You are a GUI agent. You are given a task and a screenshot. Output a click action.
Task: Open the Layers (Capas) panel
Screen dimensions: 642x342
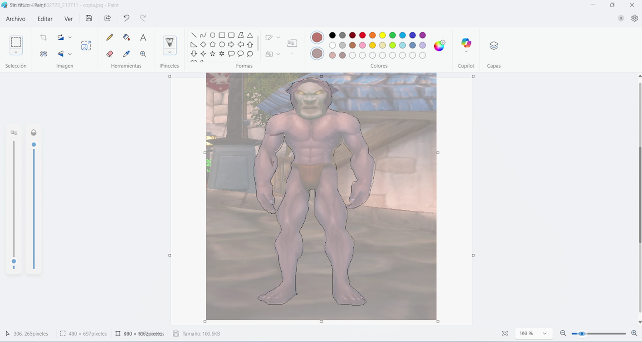tap(494, 45)
